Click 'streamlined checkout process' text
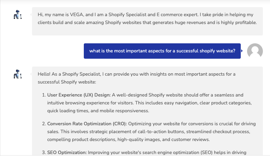 218,132
